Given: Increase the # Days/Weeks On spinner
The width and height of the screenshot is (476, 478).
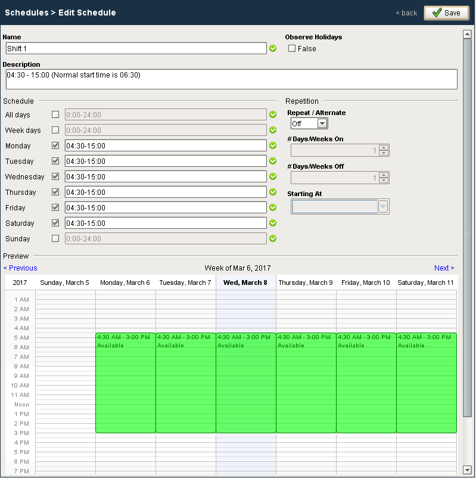Looking at the screenshot, I should 384,148.
